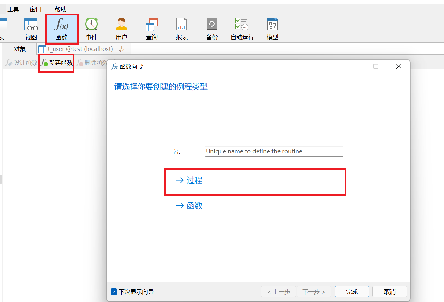Focus the routine name input field
The width and height of the screenshot is (444, 302).
[x=274, y=151]
